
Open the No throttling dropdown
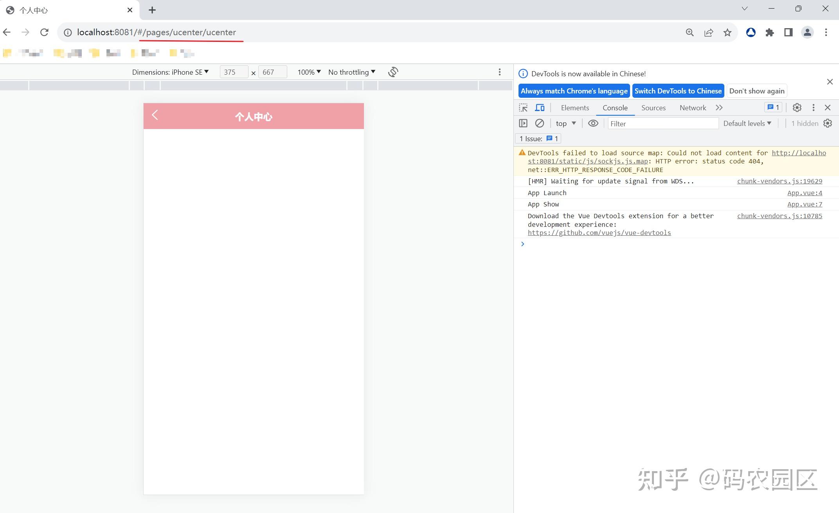(351, 72)
